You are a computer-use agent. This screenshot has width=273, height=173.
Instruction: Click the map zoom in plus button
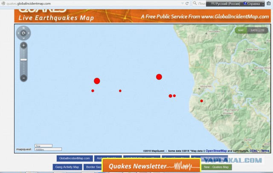pyautogui.click(x=23, y=46)
